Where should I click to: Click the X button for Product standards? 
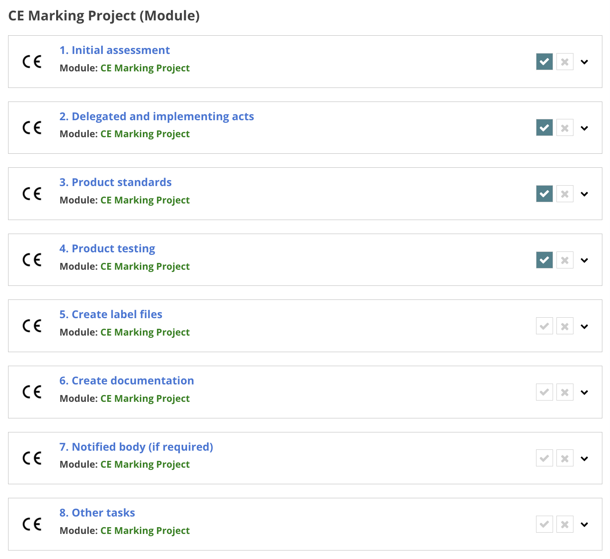(565, 194)
